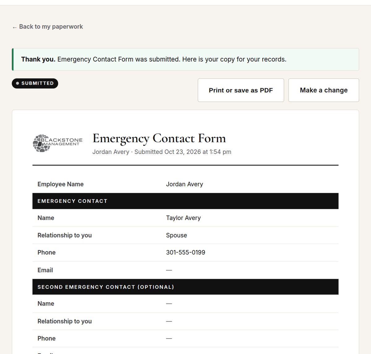Image resolution: width=371 pixels, height=354 pixels.
Task: Click second contact Relationship to you label
Action: [x=65, y=321]
